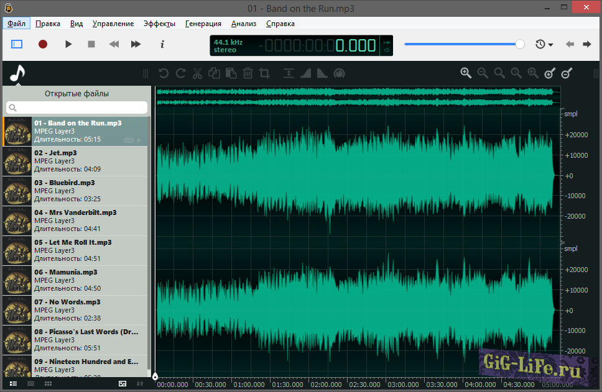Toggle the sidebar panel view button
Viewport: 602px width, 392px height.
[x=17, y=44]
